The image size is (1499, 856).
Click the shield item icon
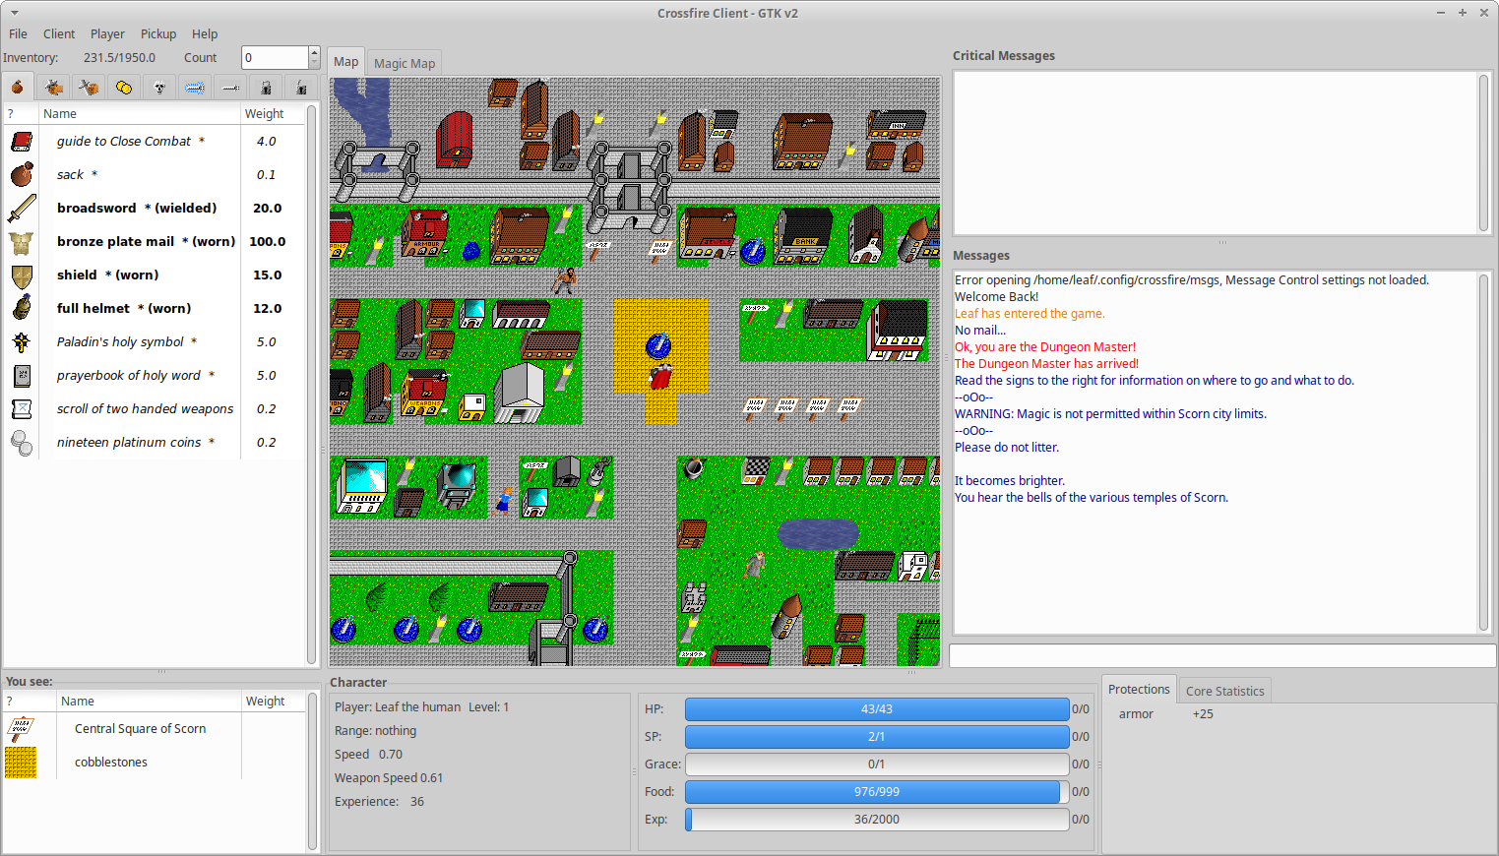(22, 275)
